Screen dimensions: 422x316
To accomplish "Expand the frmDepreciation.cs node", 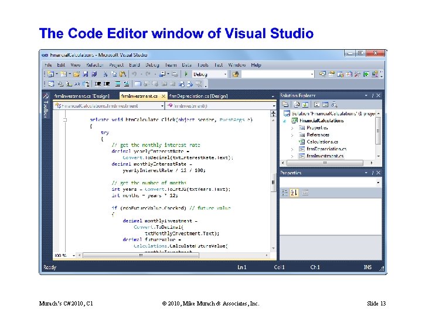I will 292,149.
